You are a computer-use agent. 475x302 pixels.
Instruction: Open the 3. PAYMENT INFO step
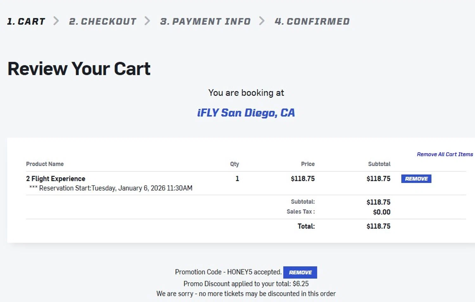pyautogui.click(x=205, y=21)
